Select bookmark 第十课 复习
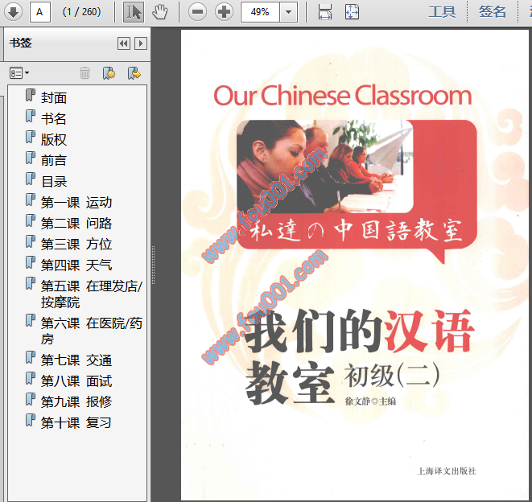The image size is (532, 502). pyautogui.click(x=76, y=423)
